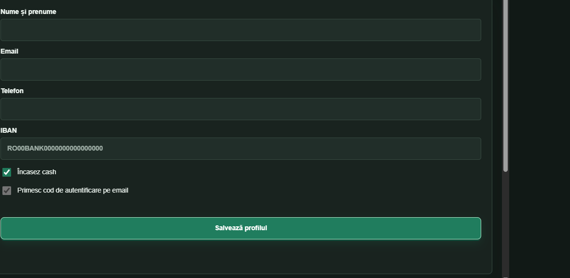Toggle the grey email authentication code checkbox
The height and width of the screenshot is (278, 570).
(7, 191)
